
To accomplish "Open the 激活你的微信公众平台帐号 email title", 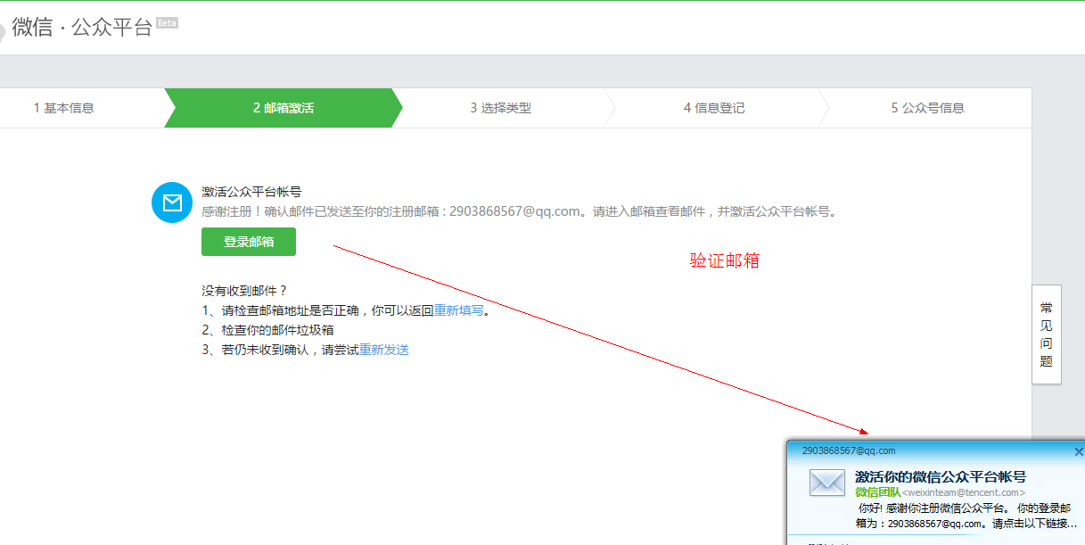I will pos(940,476).
